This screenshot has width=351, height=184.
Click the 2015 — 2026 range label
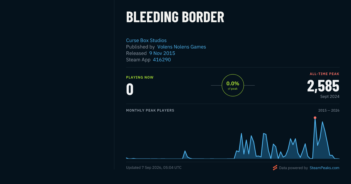tap(329, 110)
